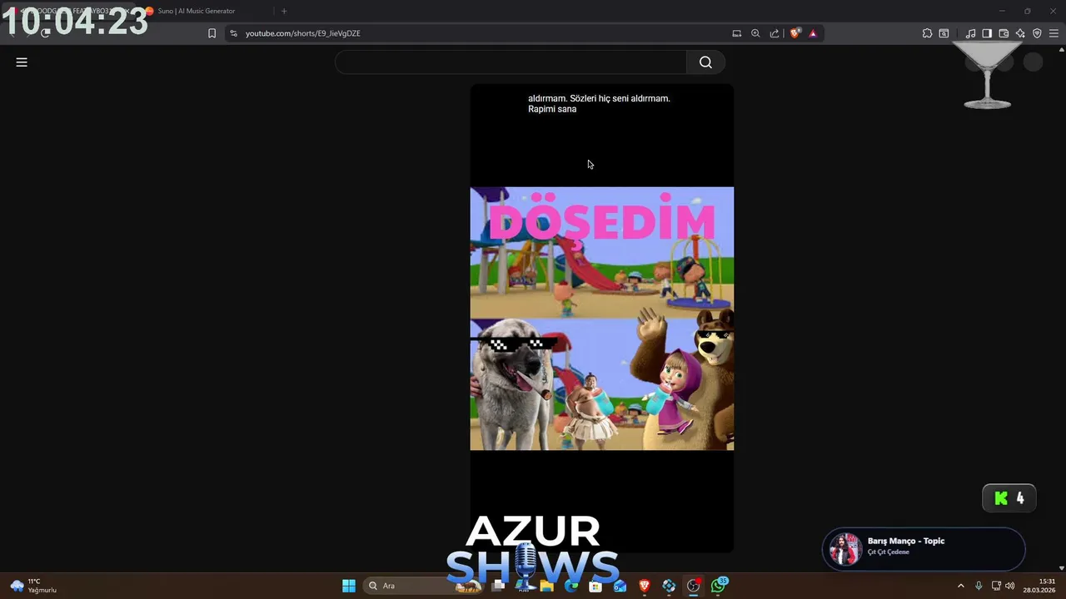
Task: Click the green Kick counter widget
Action: (x=1009, y=498)
